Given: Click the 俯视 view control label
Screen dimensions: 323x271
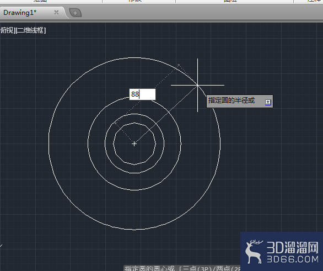Looking at the screenshot, I should point(7,30).
